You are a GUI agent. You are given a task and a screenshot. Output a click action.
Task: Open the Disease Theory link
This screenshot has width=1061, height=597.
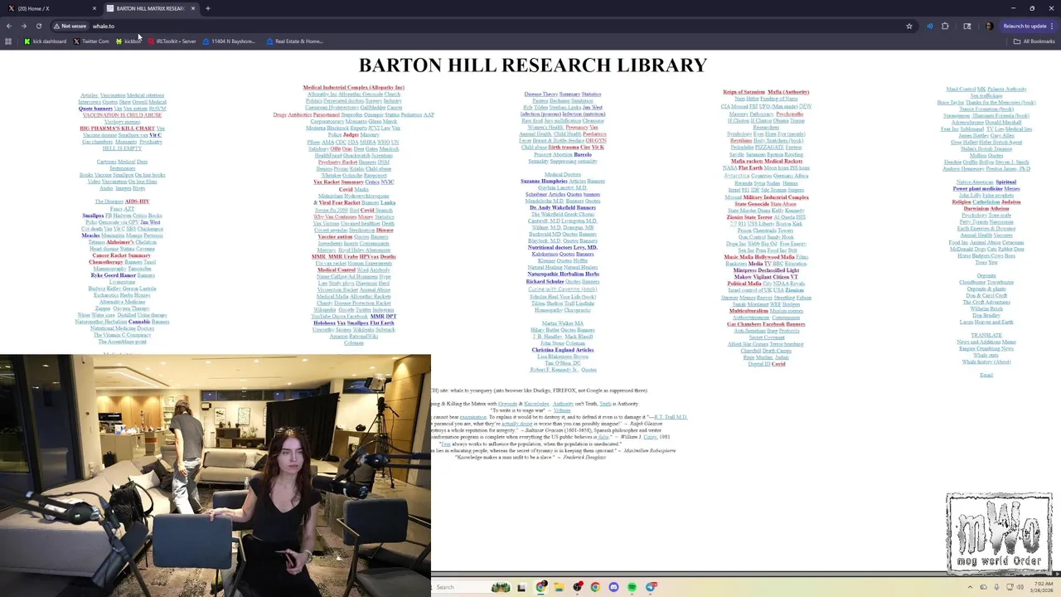(x=540, y=94)
